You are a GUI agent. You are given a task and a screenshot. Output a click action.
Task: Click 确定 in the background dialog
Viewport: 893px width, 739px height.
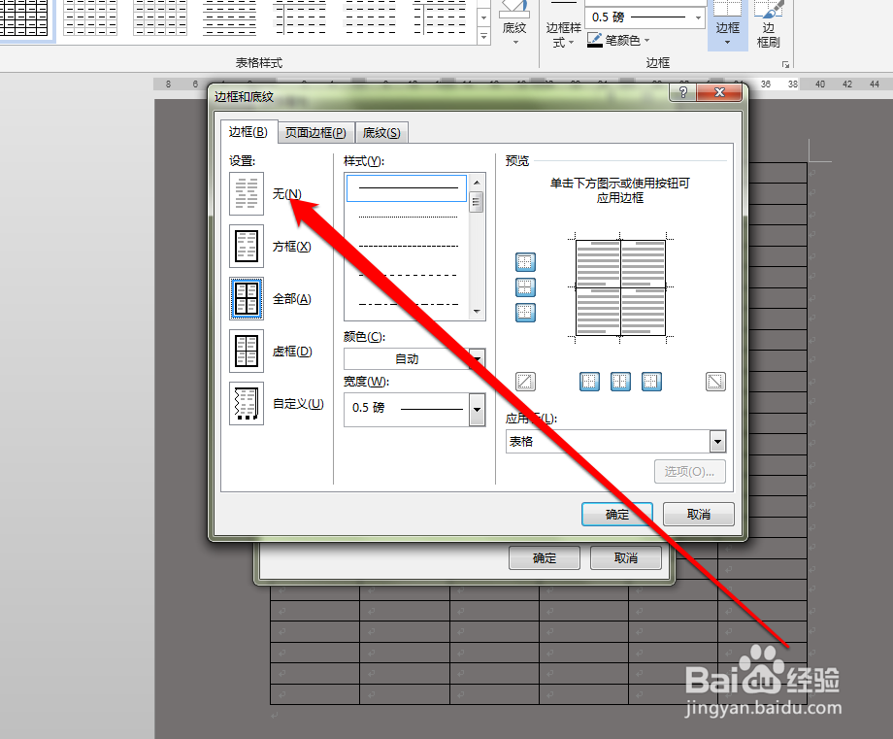(x=545, y=557)
